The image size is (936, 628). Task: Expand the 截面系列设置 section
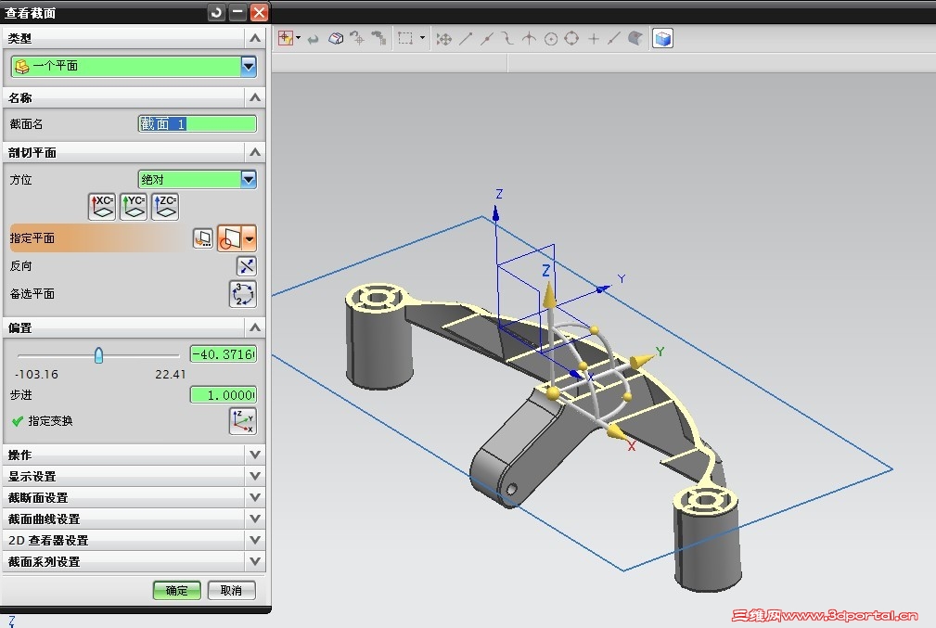255,561
